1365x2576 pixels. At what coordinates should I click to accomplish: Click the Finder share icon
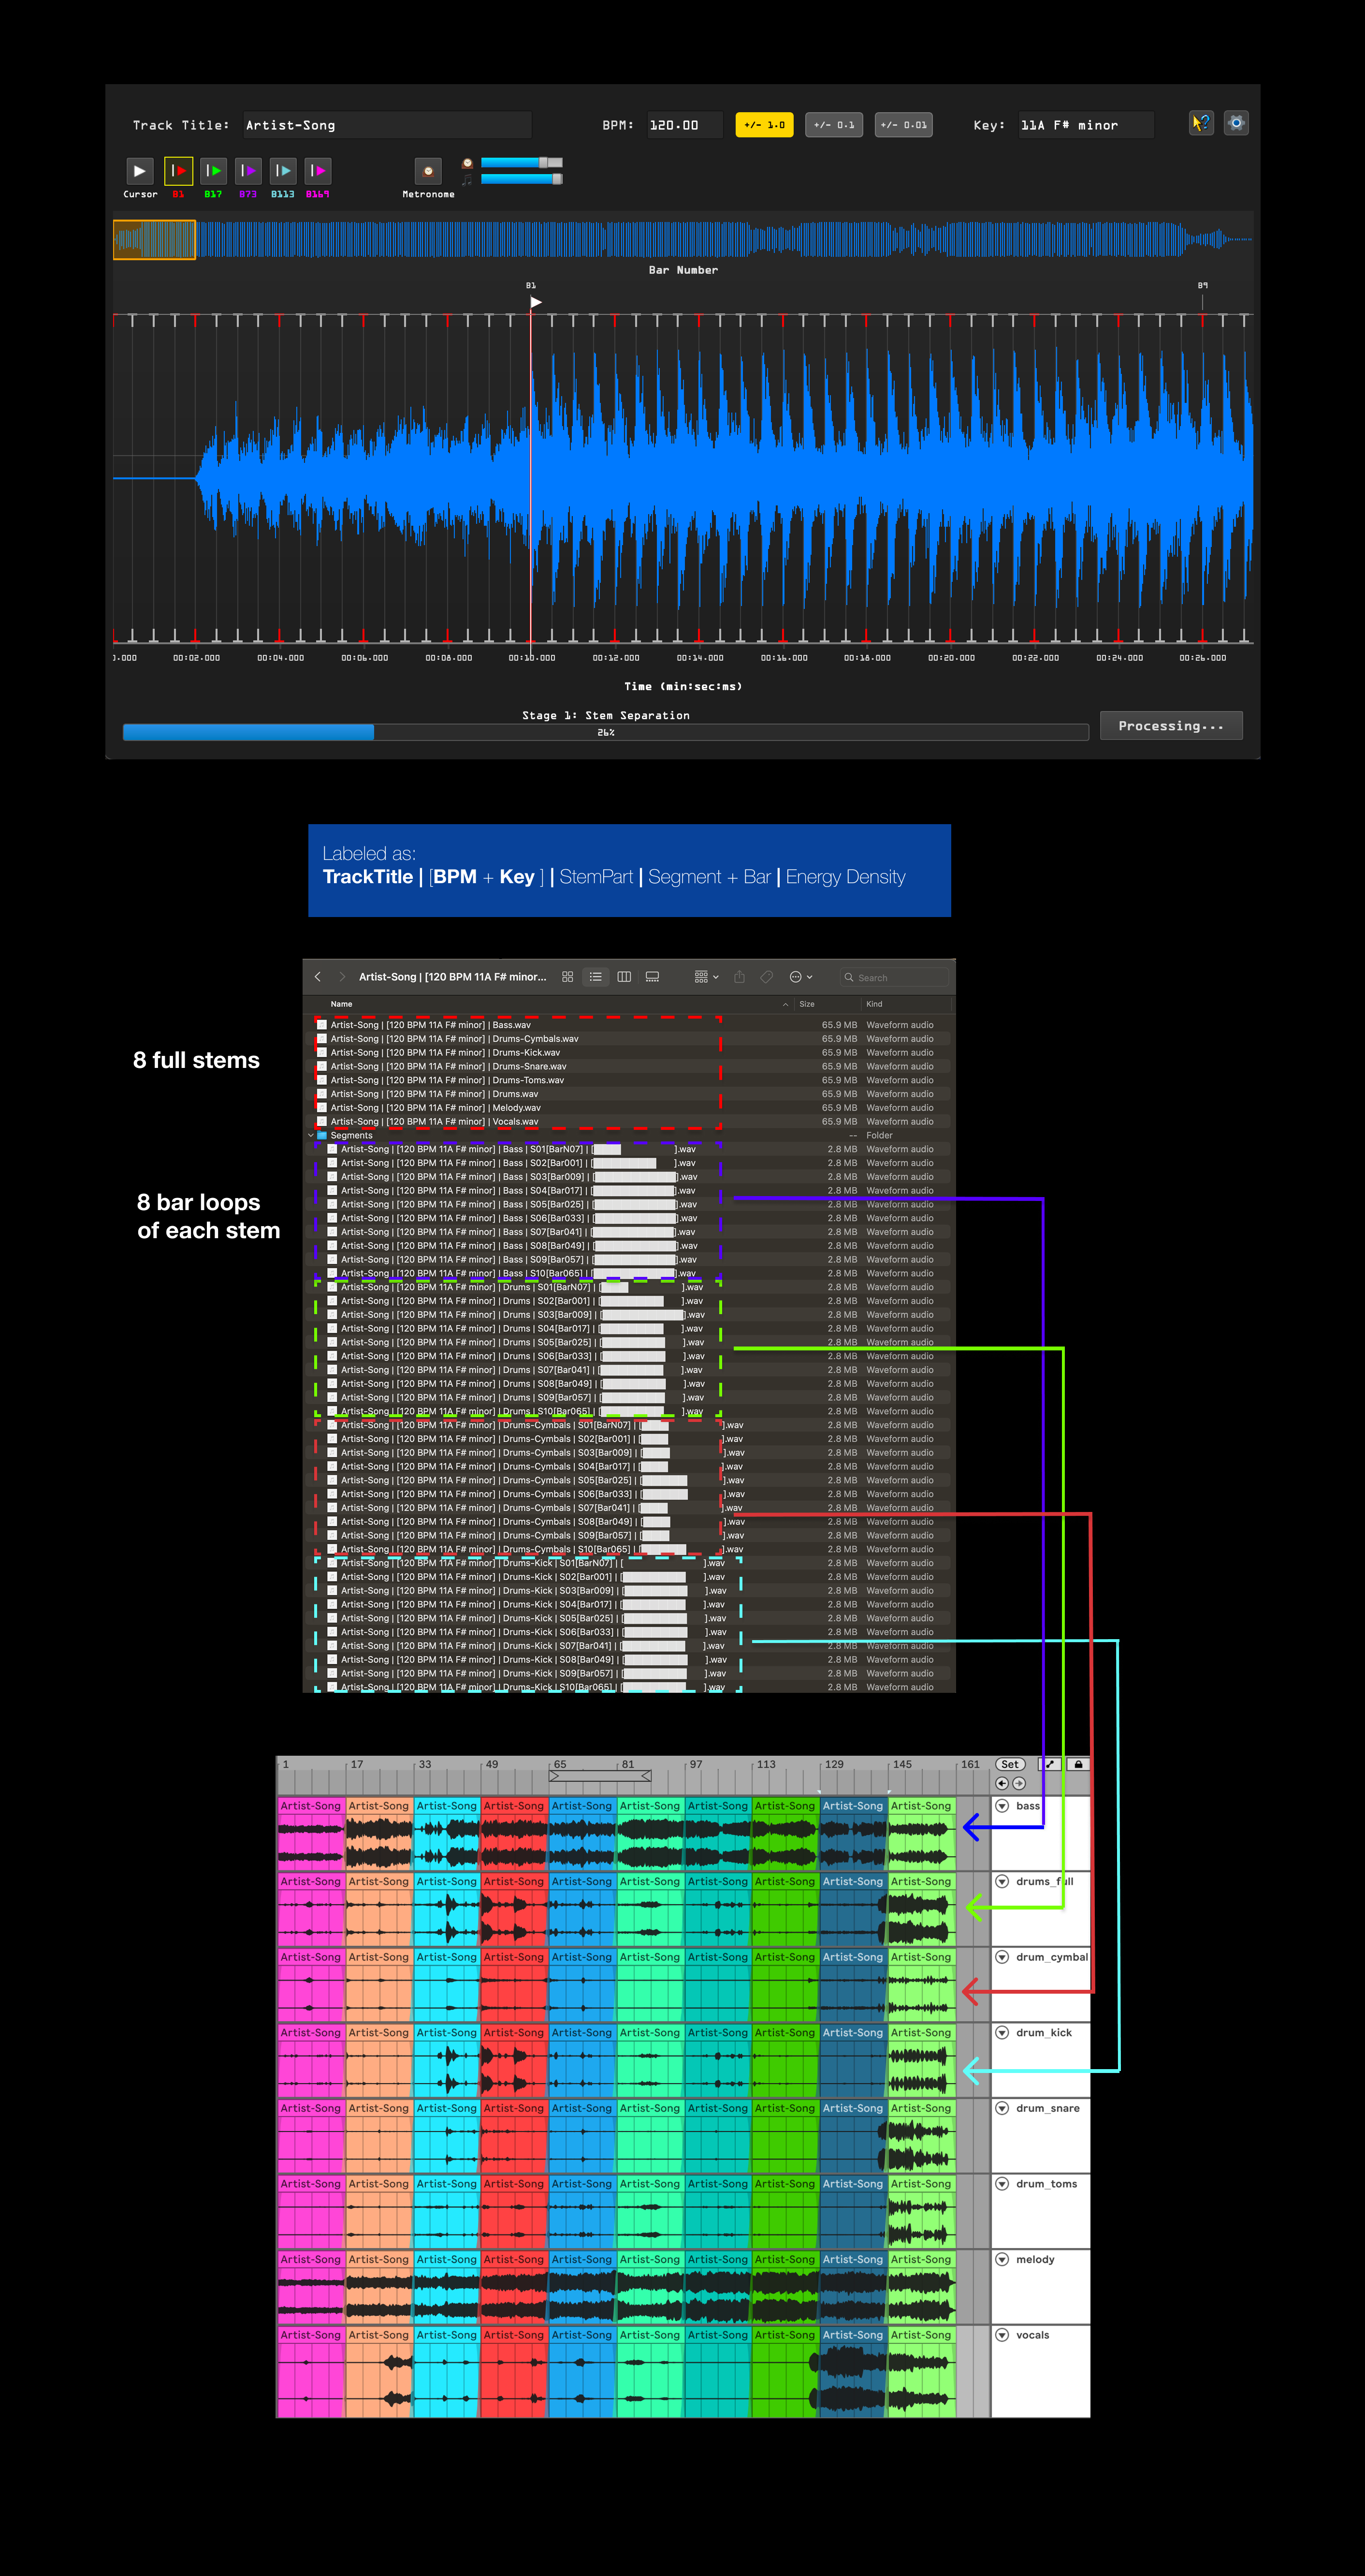coord(740,977)
